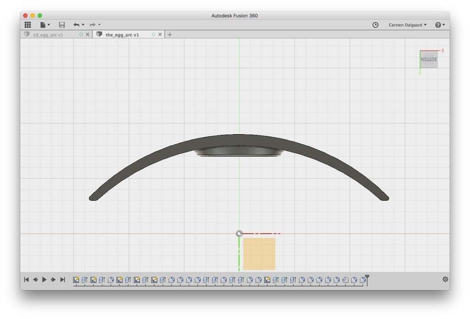Select the chamfer feature in timeline
The width and height of the screenshot is (470, 319).
(345, 280)
